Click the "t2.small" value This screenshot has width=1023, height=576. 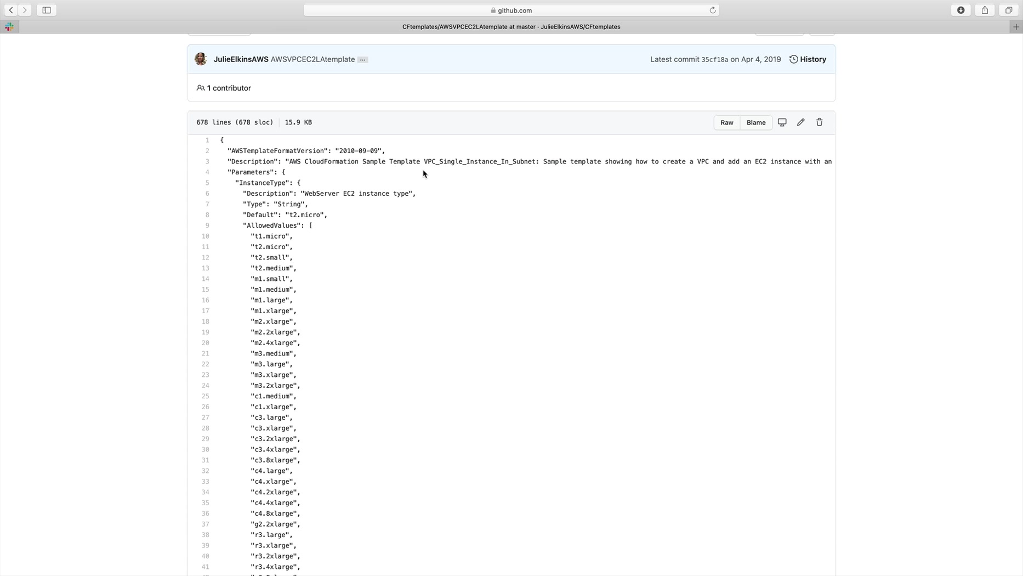(272, 258)
